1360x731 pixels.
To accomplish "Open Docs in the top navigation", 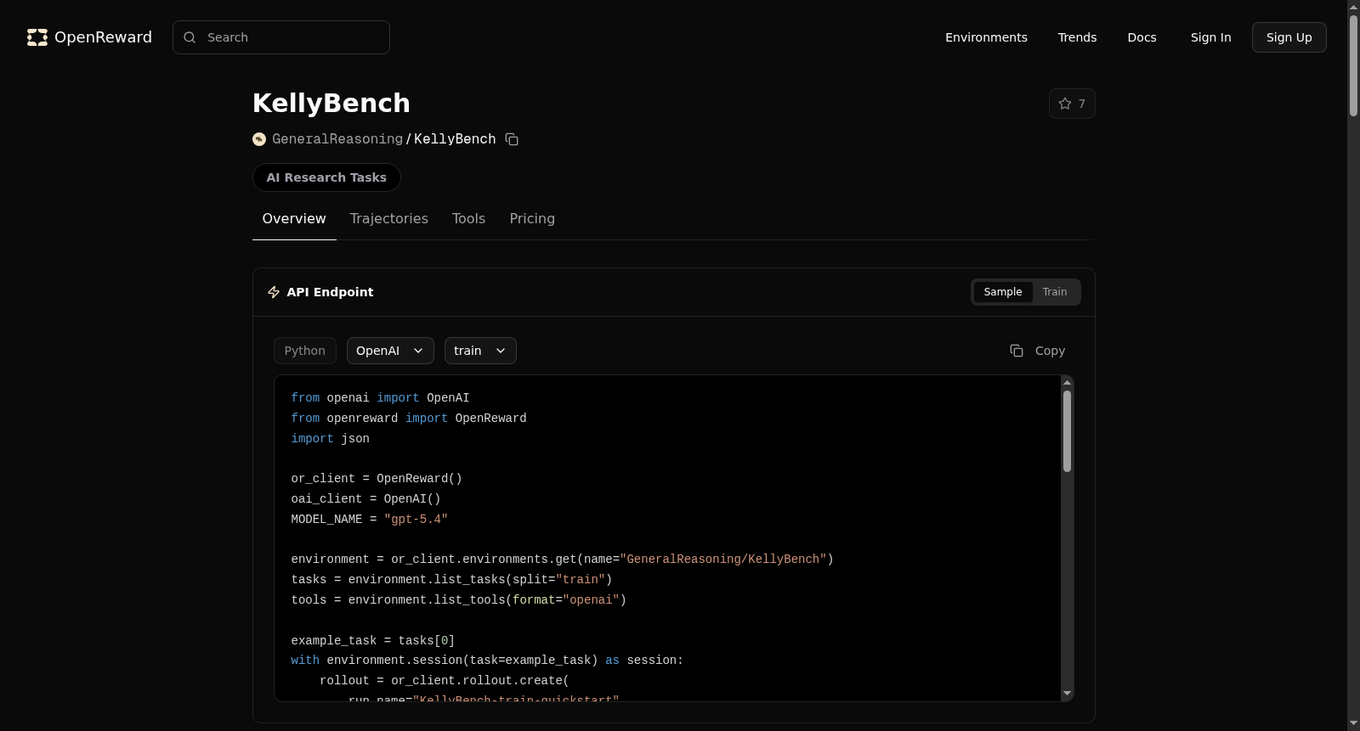I will 1142,37.
